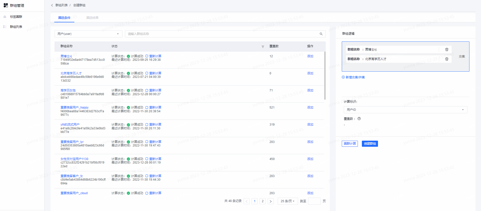Image resolution: width=481 pixels, height=211 pixels.
Task: Click 重新计算 for 男博士xj row
Action: tap(153, 56)
